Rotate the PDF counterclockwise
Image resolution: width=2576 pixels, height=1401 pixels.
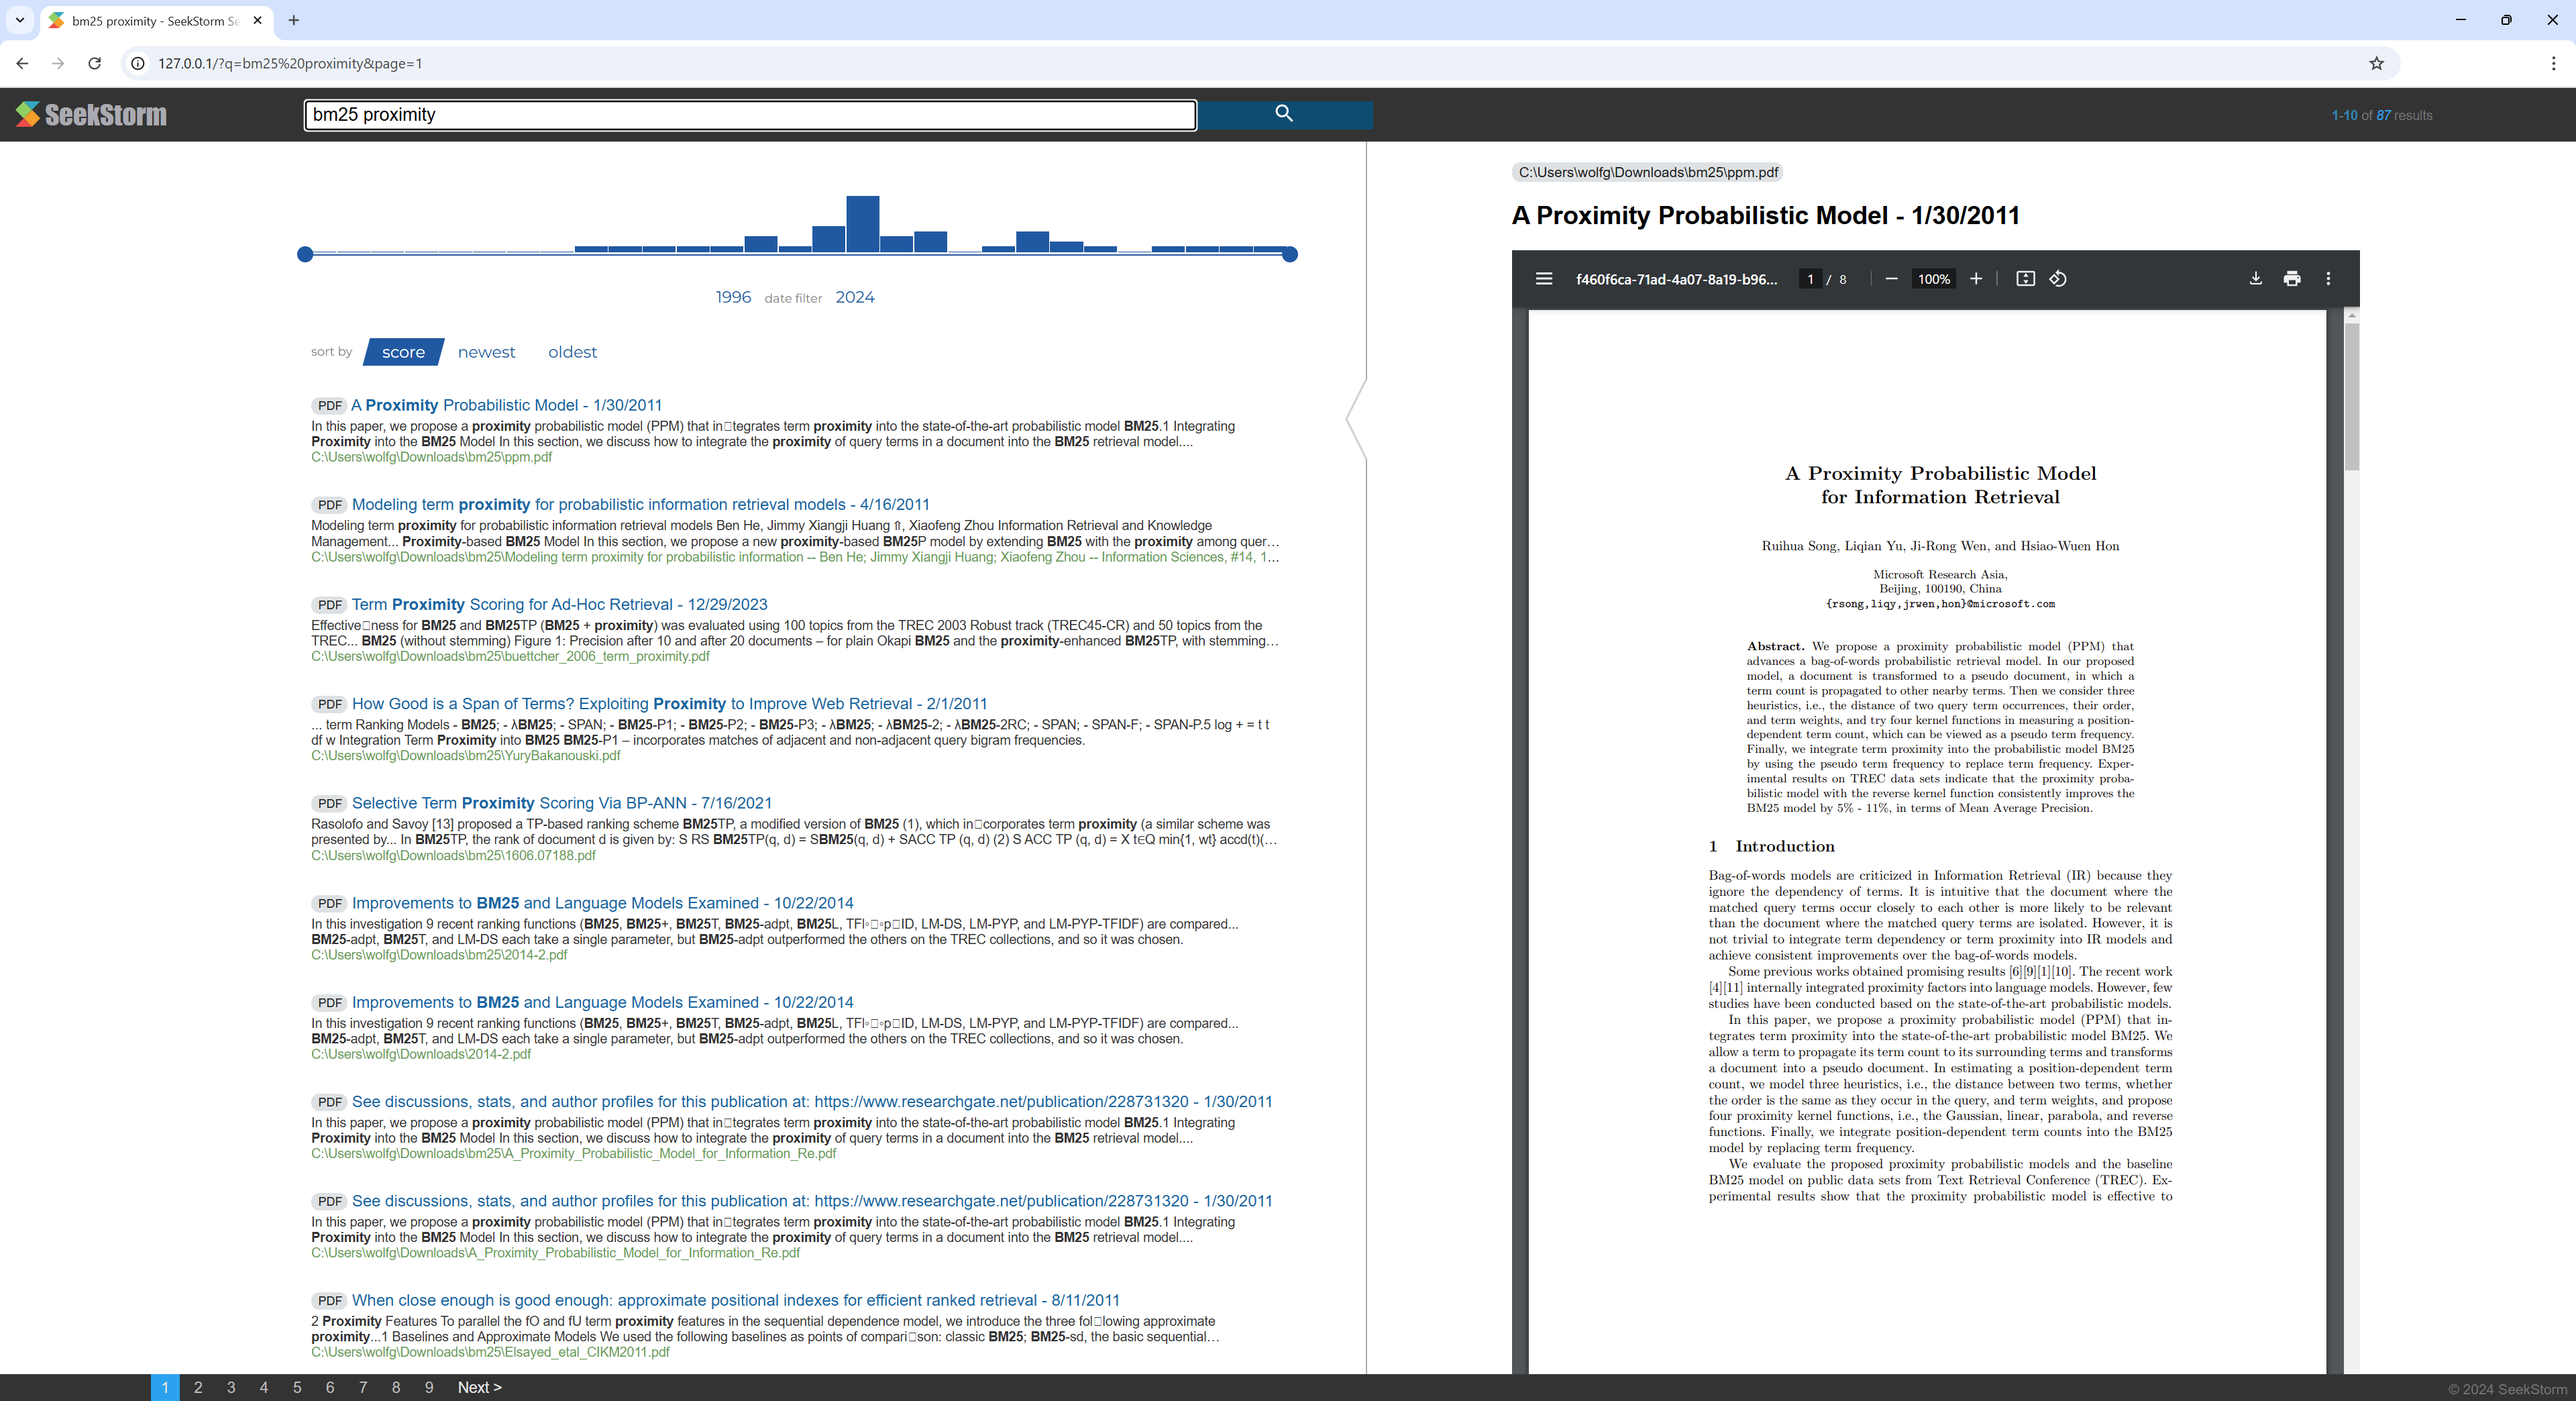click(x=2058, y=279)
